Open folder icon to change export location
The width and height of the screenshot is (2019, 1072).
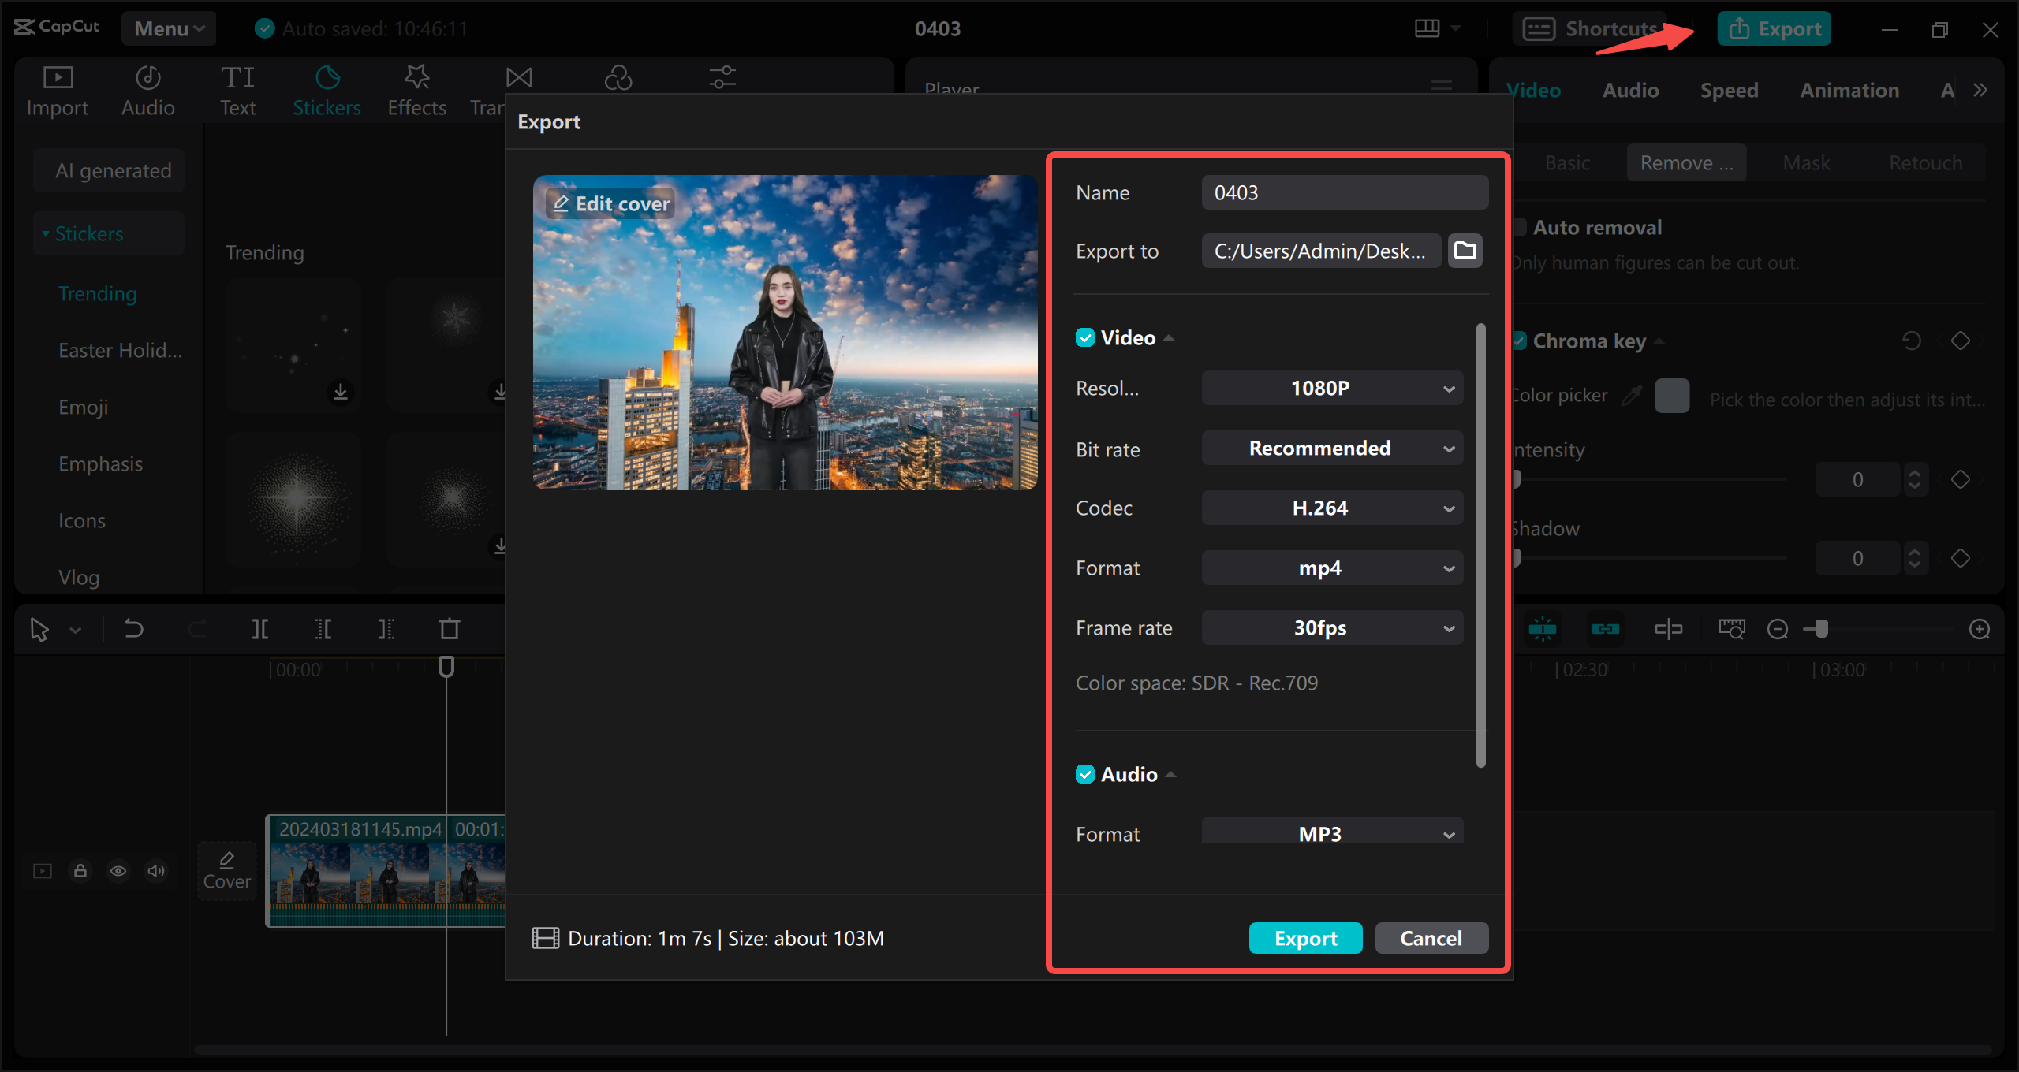point(1465,250)
